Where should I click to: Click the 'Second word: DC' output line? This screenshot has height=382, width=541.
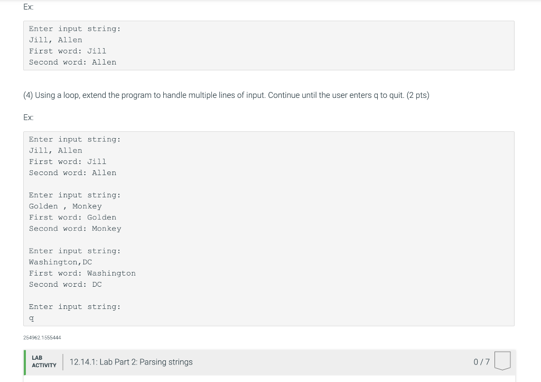click(x=65, y=284)
